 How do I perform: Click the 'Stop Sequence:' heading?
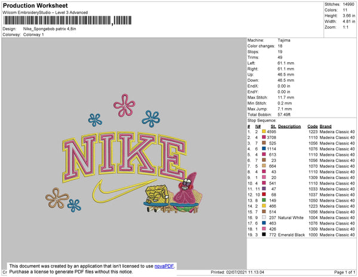pos(262,121)
